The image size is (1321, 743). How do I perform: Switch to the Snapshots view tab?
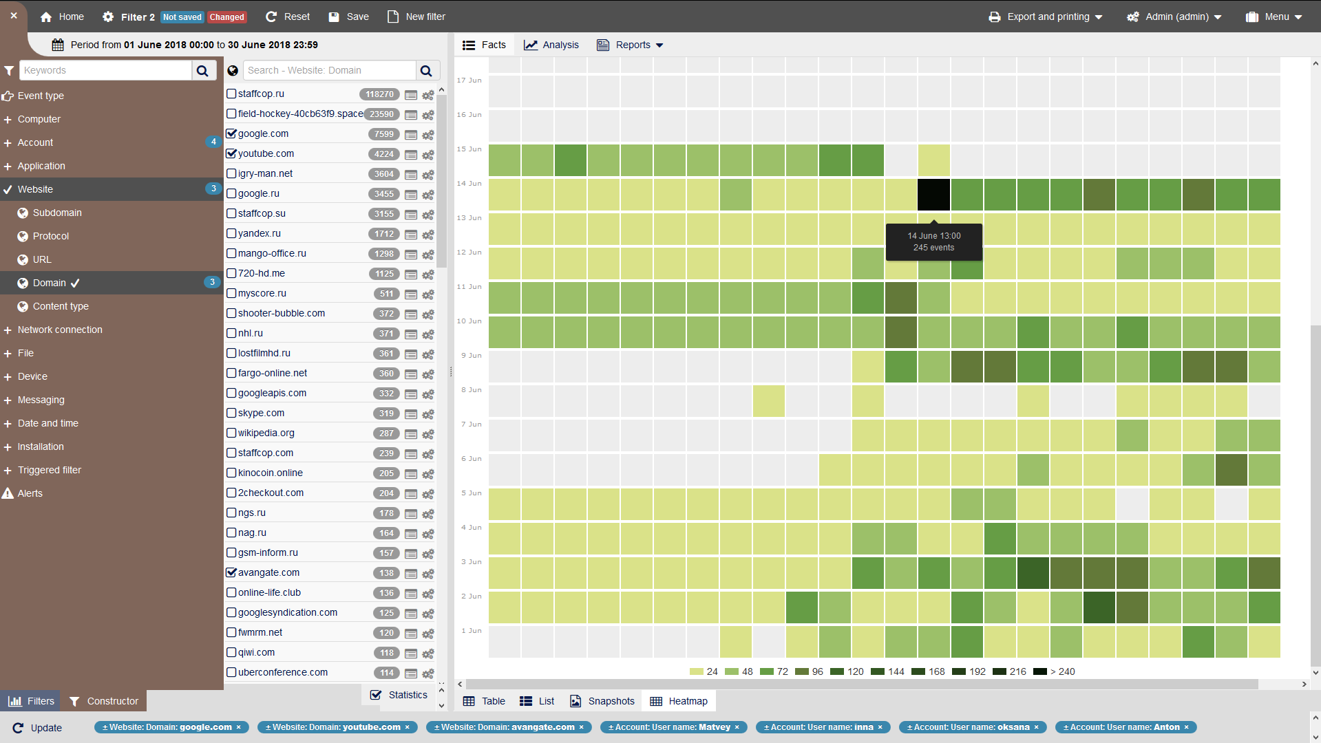(602, 701)
